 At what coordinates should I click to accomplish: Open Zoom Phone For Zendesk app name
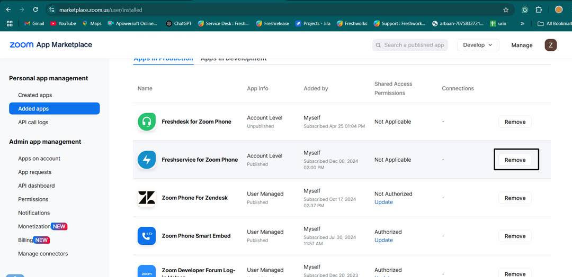click(x=194, y=198)
